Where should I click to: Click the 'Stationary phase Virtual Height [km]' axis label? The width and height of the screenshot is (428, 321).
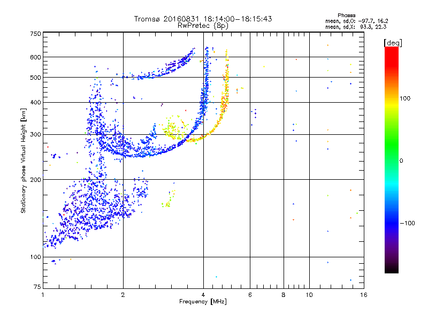coord(23,160)
